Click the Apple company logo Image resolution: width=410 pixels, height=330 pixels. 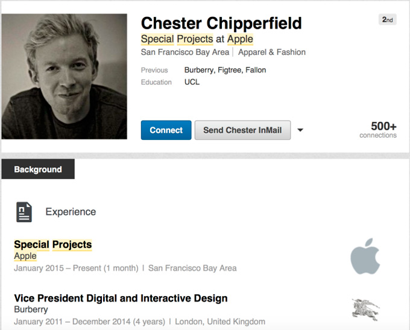coord(365,256)
